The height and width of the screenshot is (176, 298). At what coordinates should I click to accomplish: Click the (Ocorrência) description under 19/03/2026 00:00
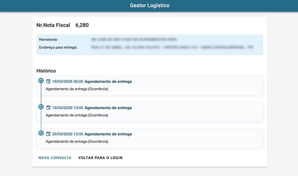(77, 89)
